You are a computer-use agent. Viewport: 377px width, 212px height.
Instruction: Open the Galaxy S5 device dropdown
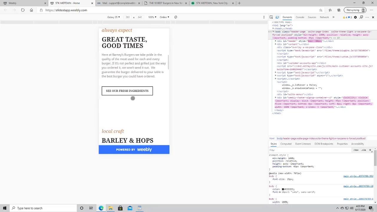point(113,17)
